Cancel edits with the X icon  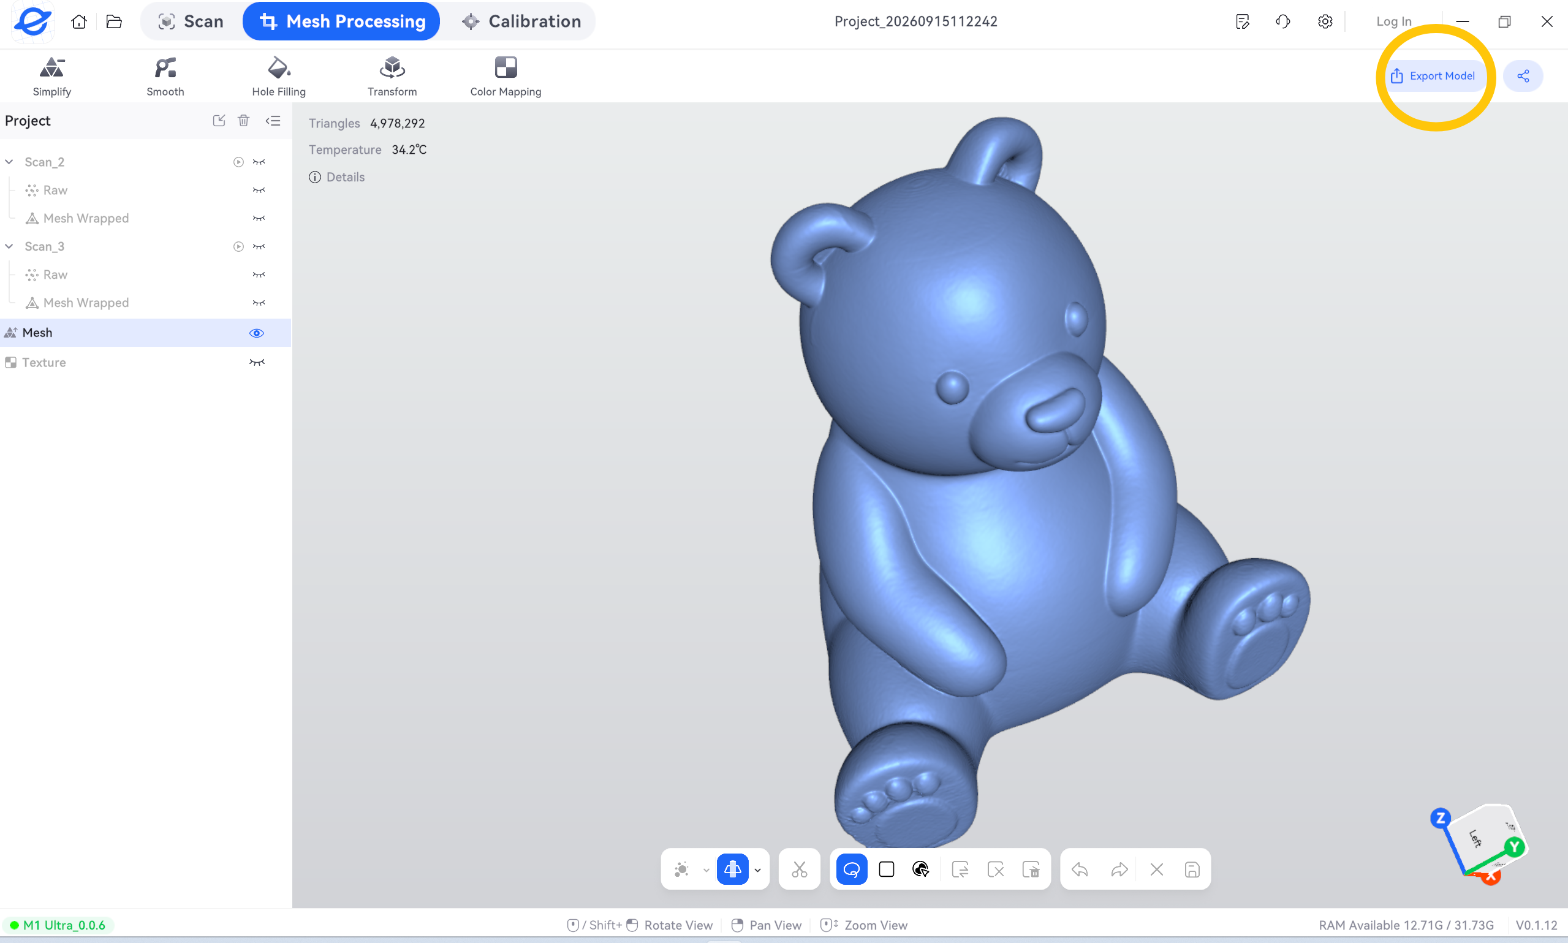tap(1157, 869)
